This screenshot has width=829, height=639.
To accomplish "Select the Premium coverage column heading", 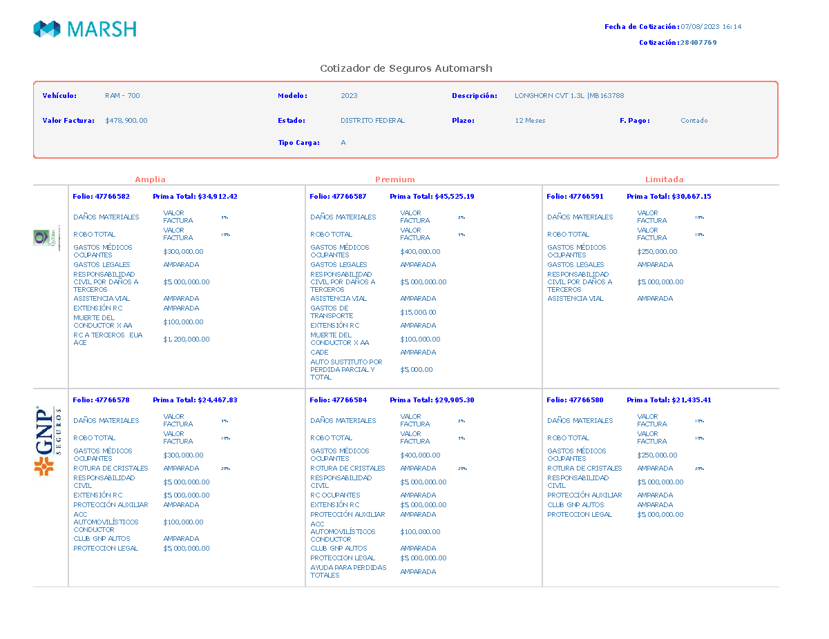I will coord(395,179).
